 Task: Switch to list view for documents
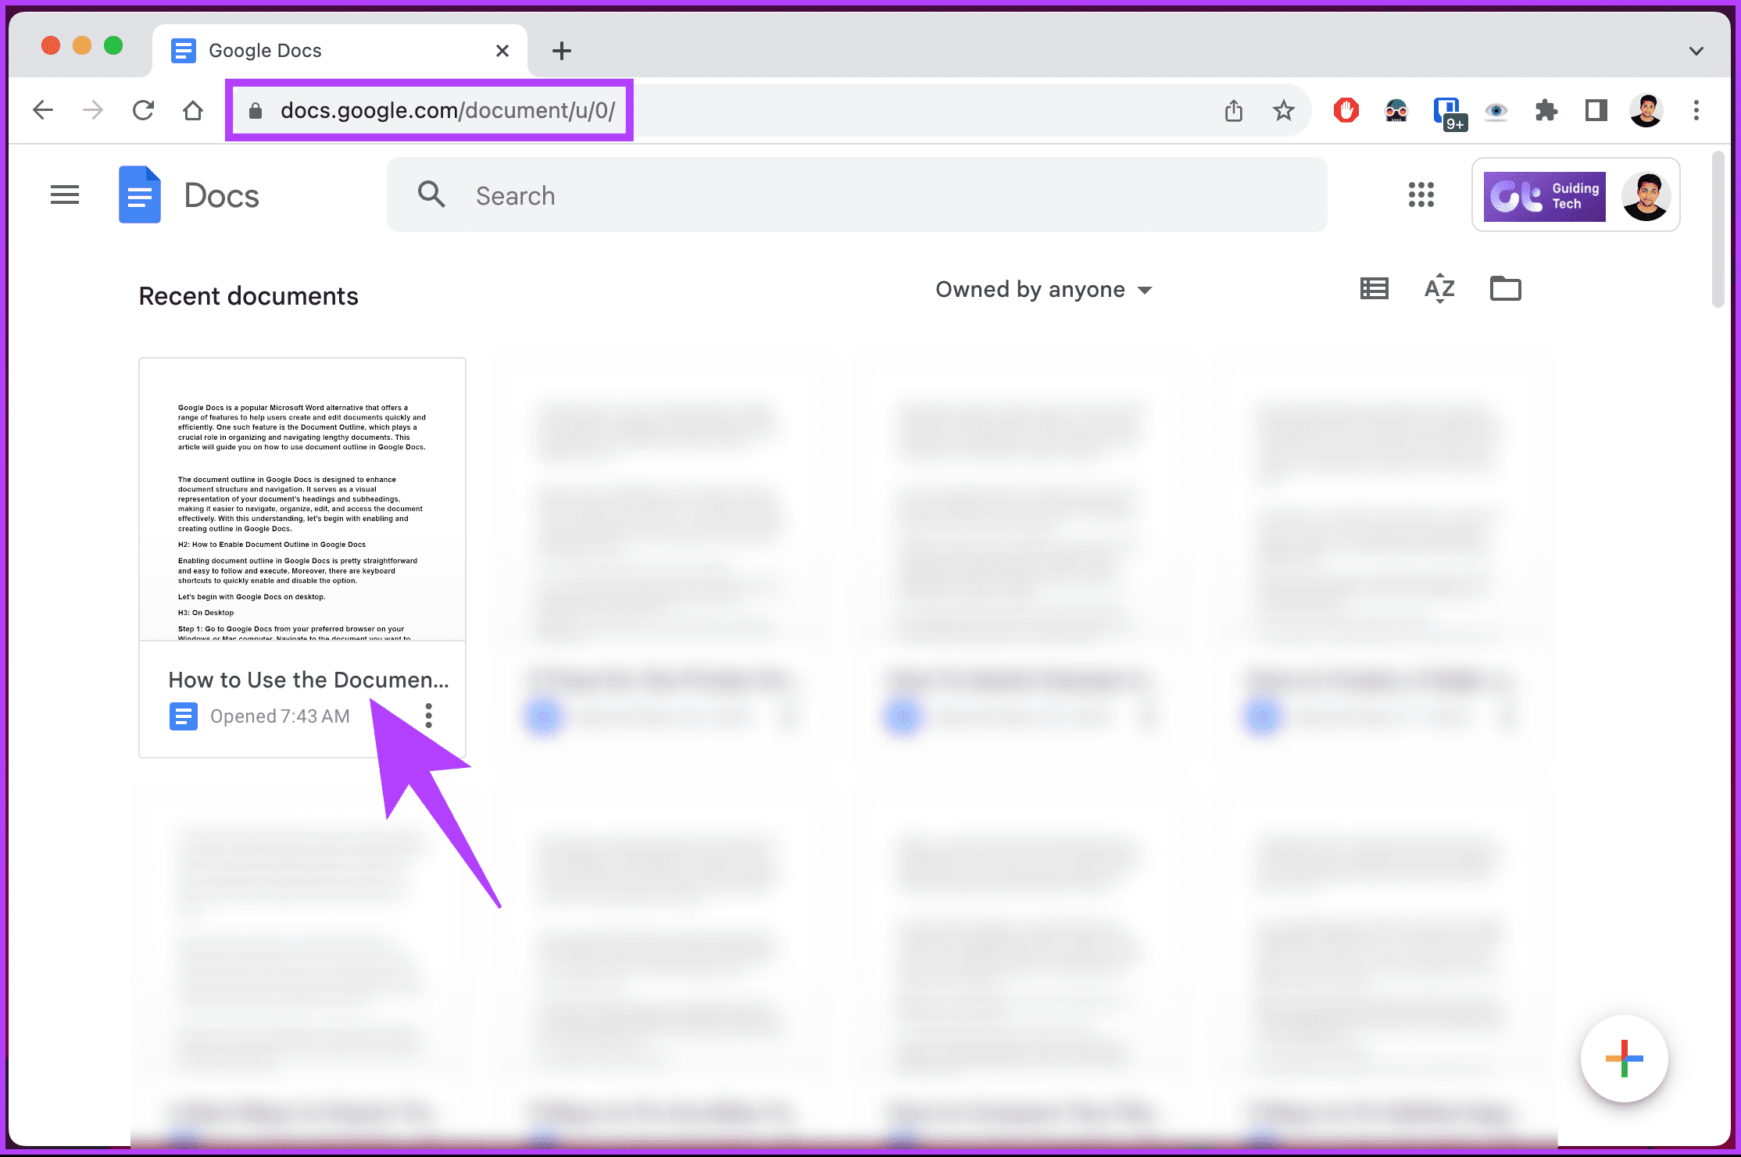point(1374,288)
